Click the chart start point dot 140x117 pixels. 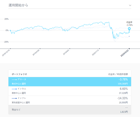[x=10, y=30]
